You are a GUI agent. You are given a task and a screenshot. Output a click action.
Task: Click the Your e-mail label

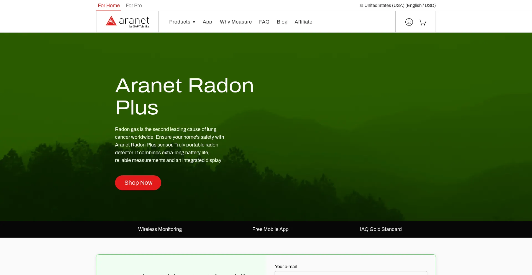tap(286, 266)
